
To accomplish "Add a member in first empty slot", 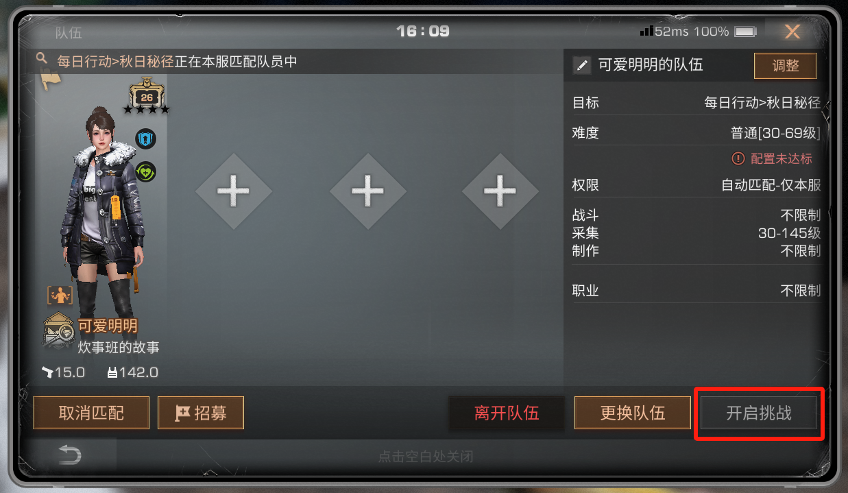I will tap(234, 191).
